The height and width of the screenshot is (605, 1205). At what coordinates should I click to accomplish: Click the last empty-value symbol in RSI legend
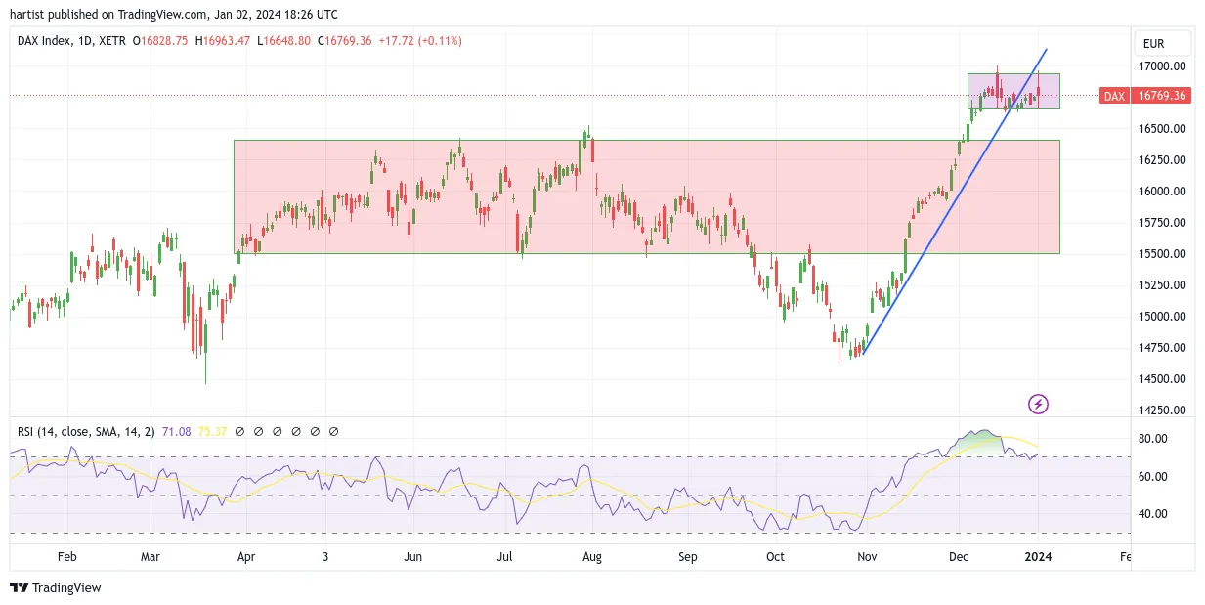click(x=334, y=431)
